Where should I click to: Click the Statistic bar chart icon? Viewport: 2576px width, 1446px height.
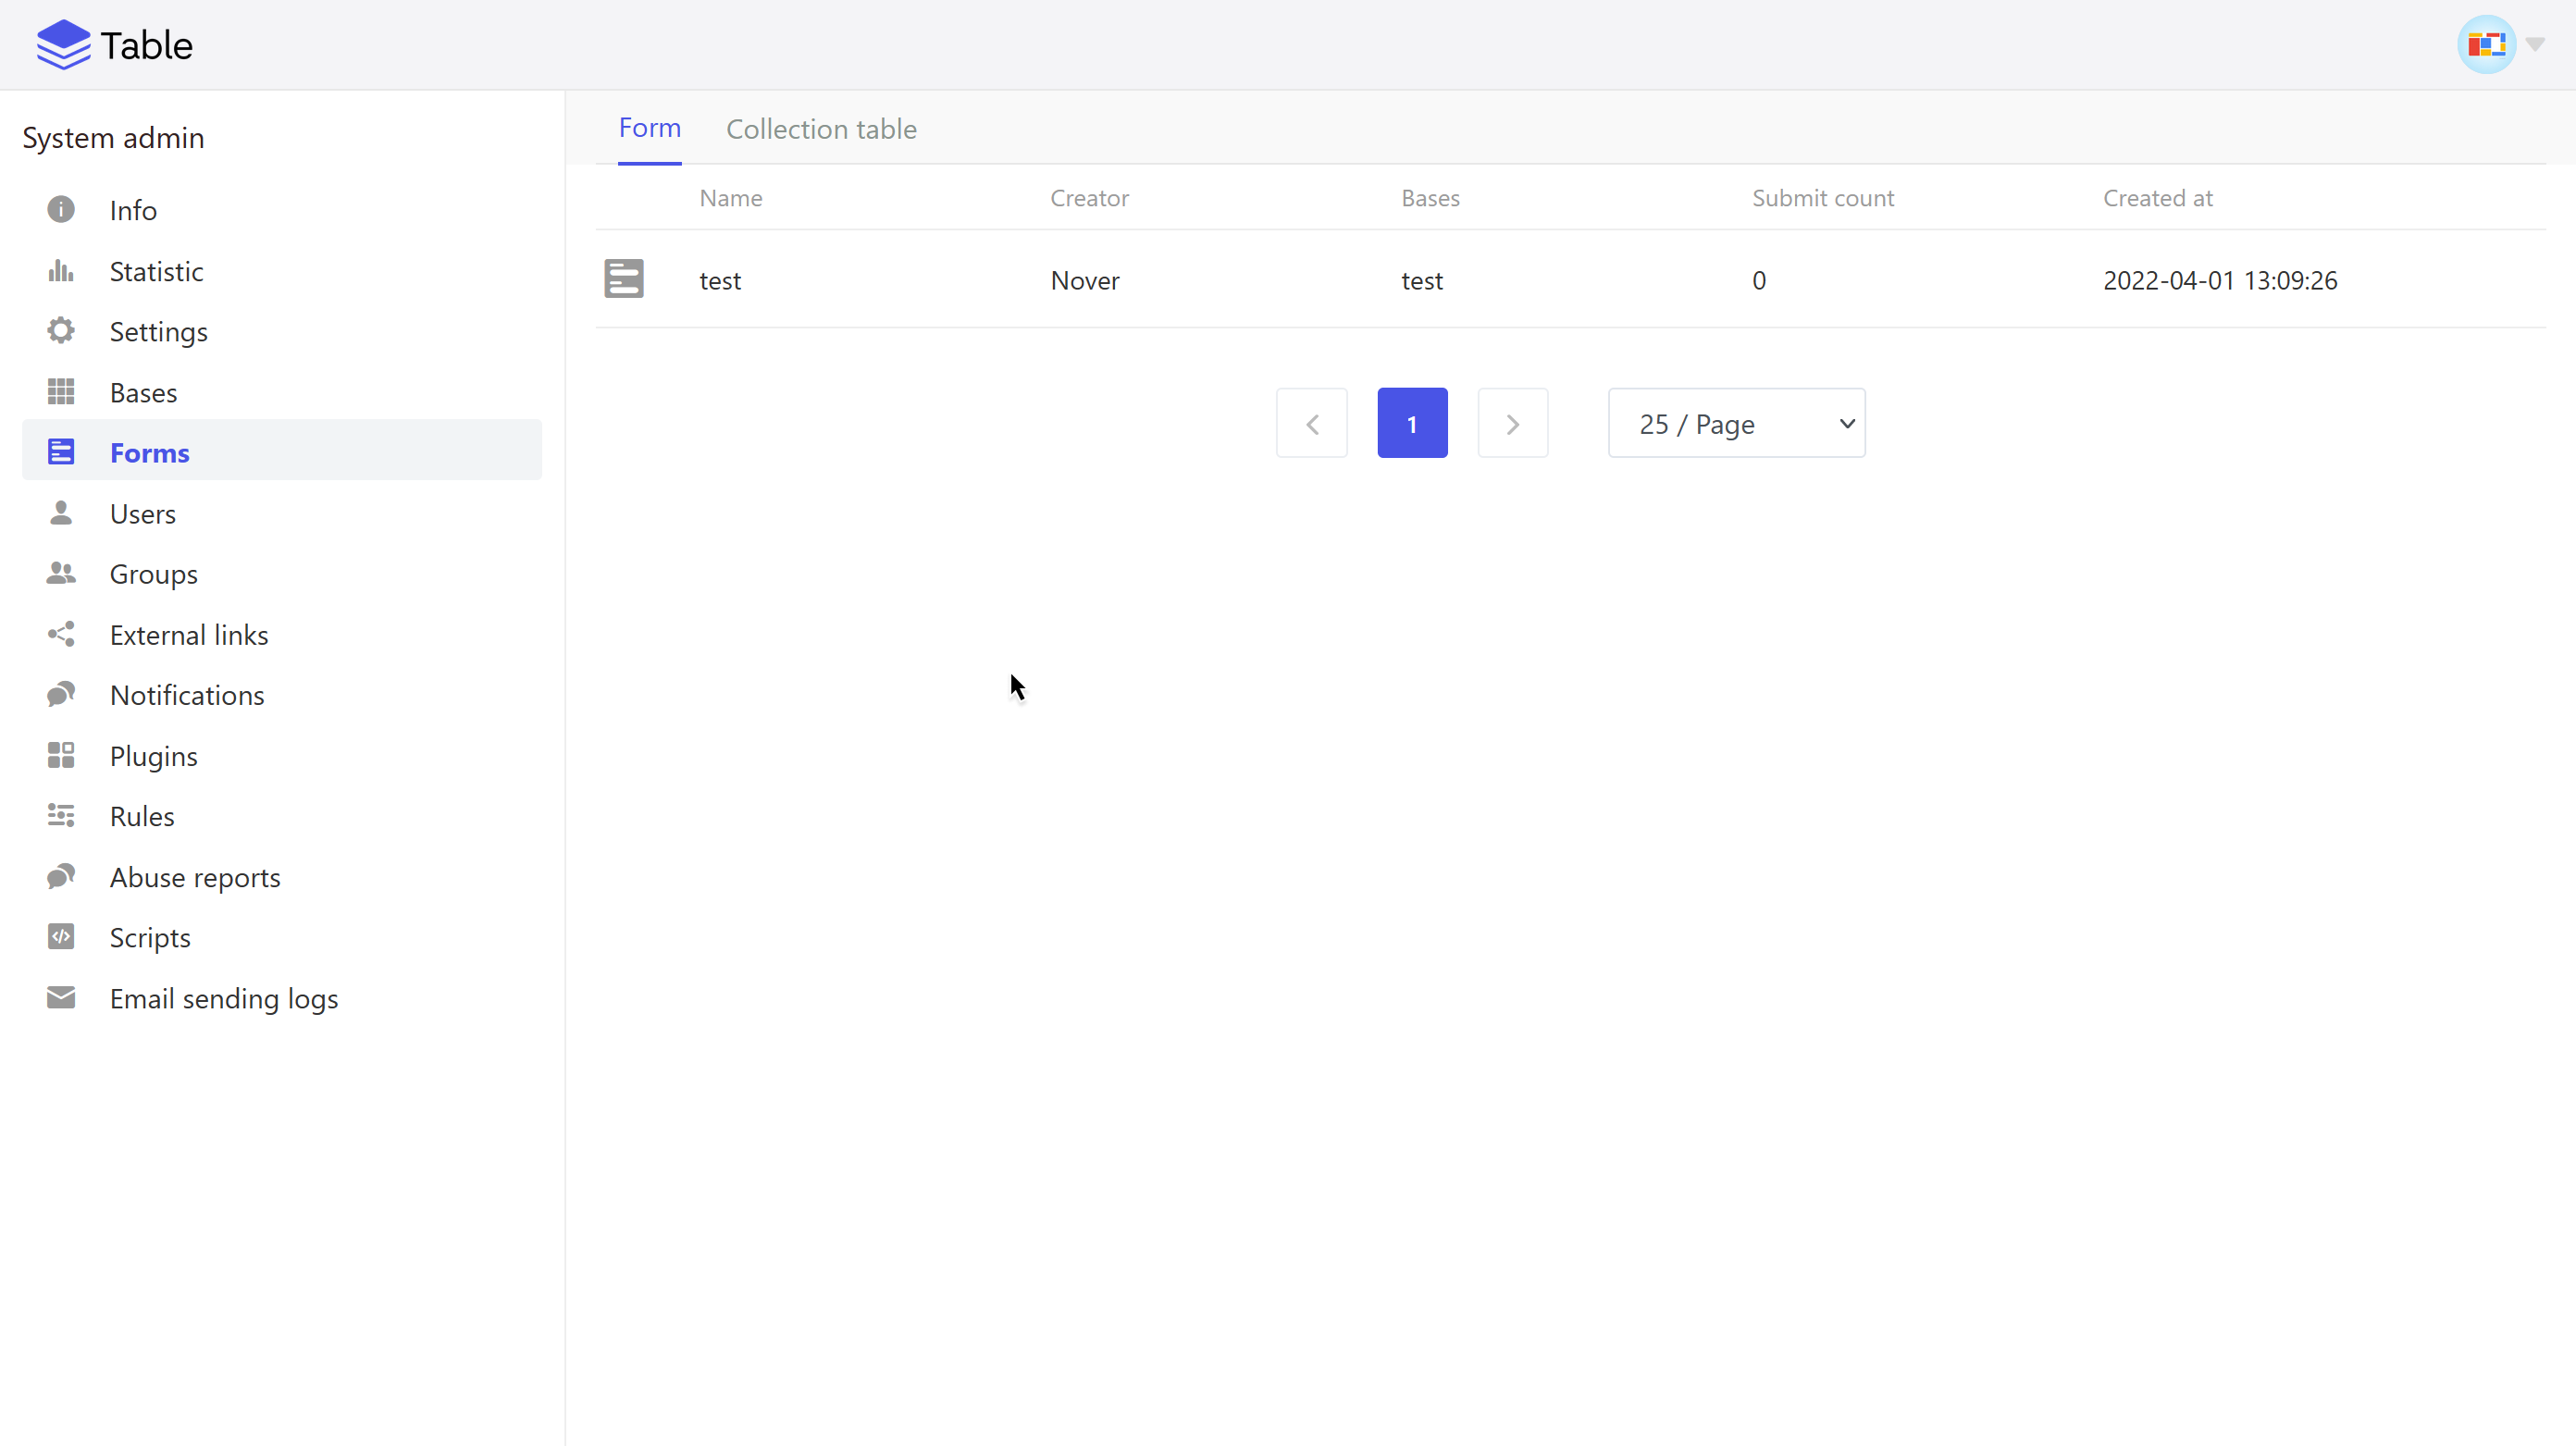coord(61,271)
